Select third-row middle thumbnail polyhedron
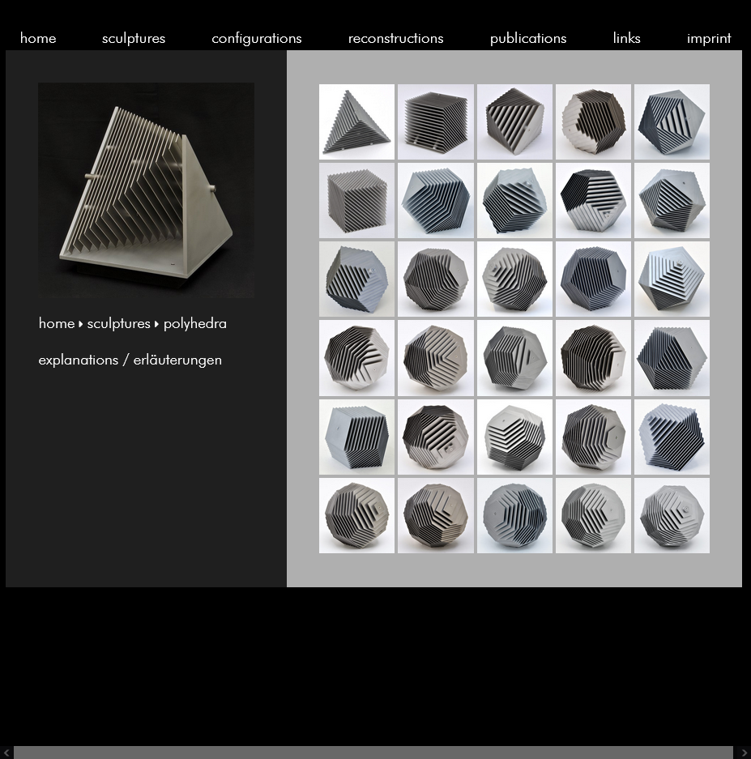 pyautogui.click(x=514, y=279)
